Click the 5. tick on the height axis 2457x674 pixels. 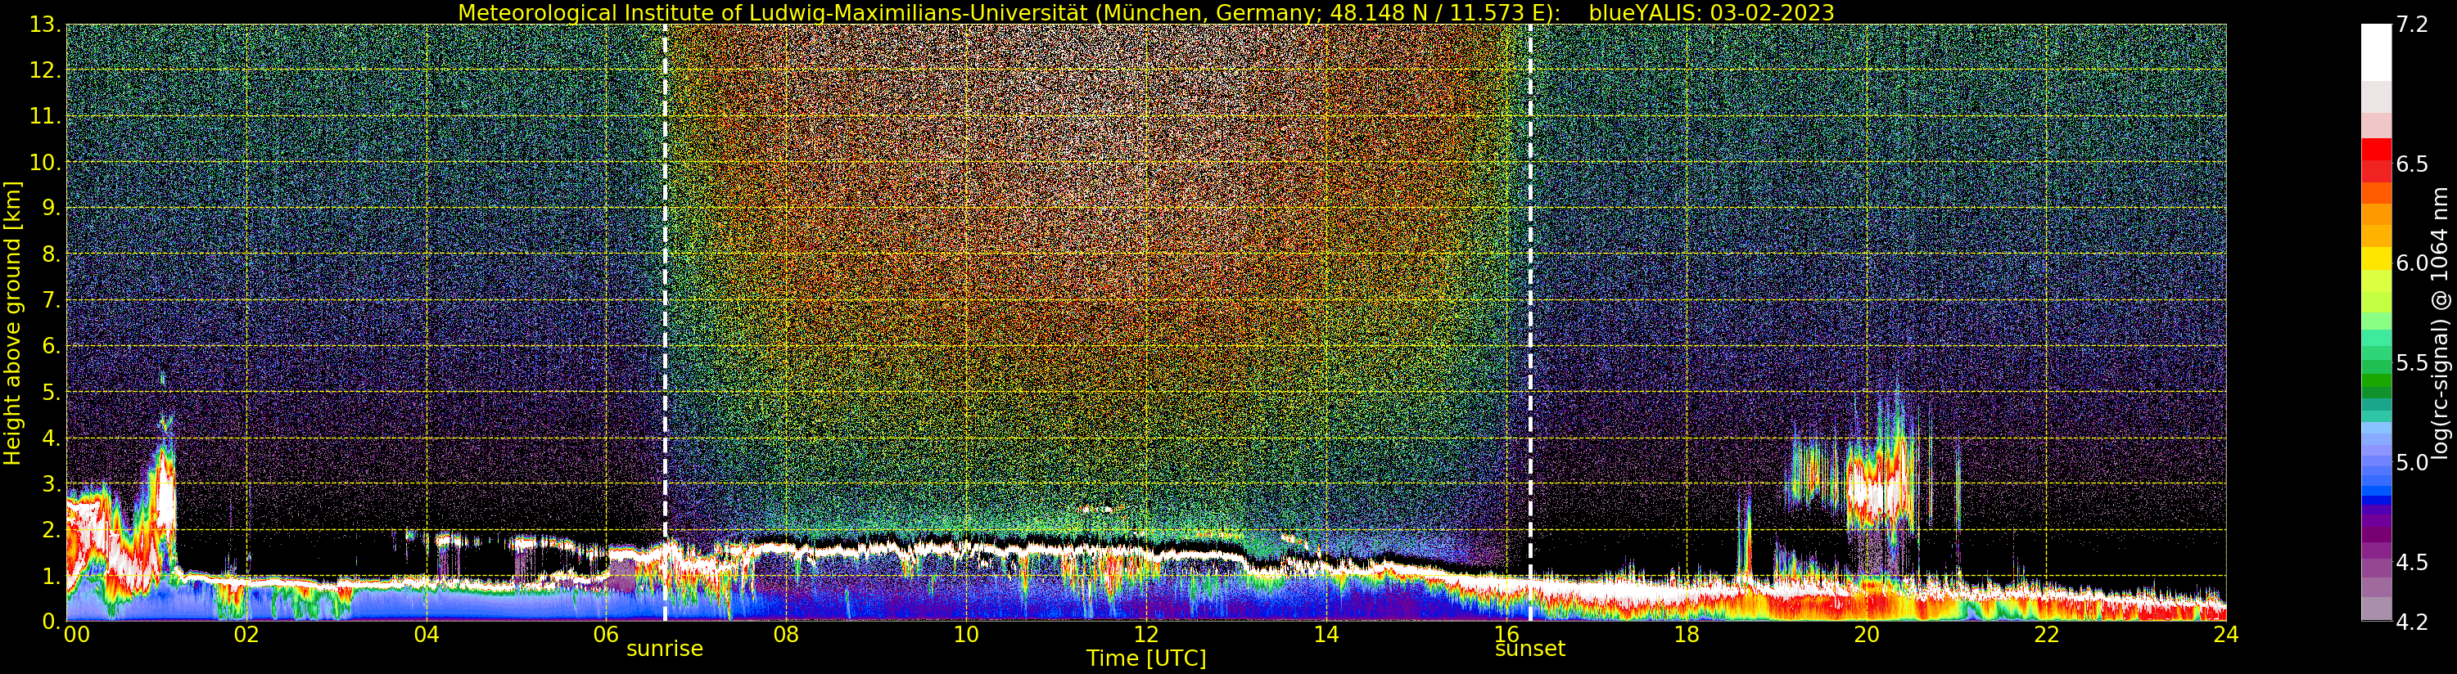(x=51, y=392)
